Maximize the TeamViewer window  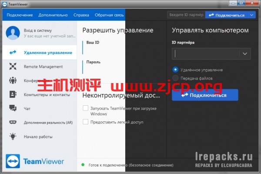(241, 3)
